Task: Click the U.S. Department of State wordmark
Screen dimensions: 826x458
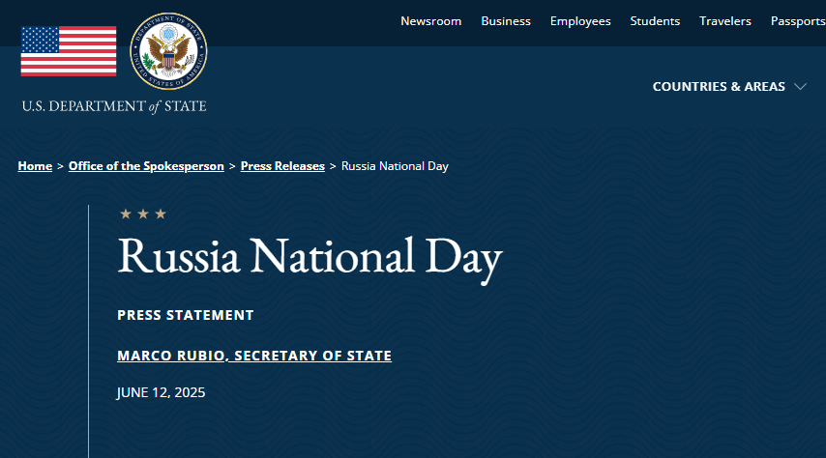Action: tap(114, 106)
